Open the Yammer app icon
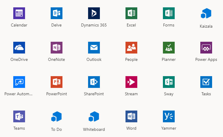This screenshot has width=223, height=137. click(x=169, y=116)
